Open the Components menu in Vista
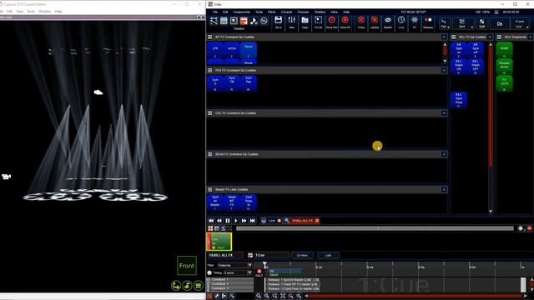Viewport: 534px width, 300px height. (241, 12)
